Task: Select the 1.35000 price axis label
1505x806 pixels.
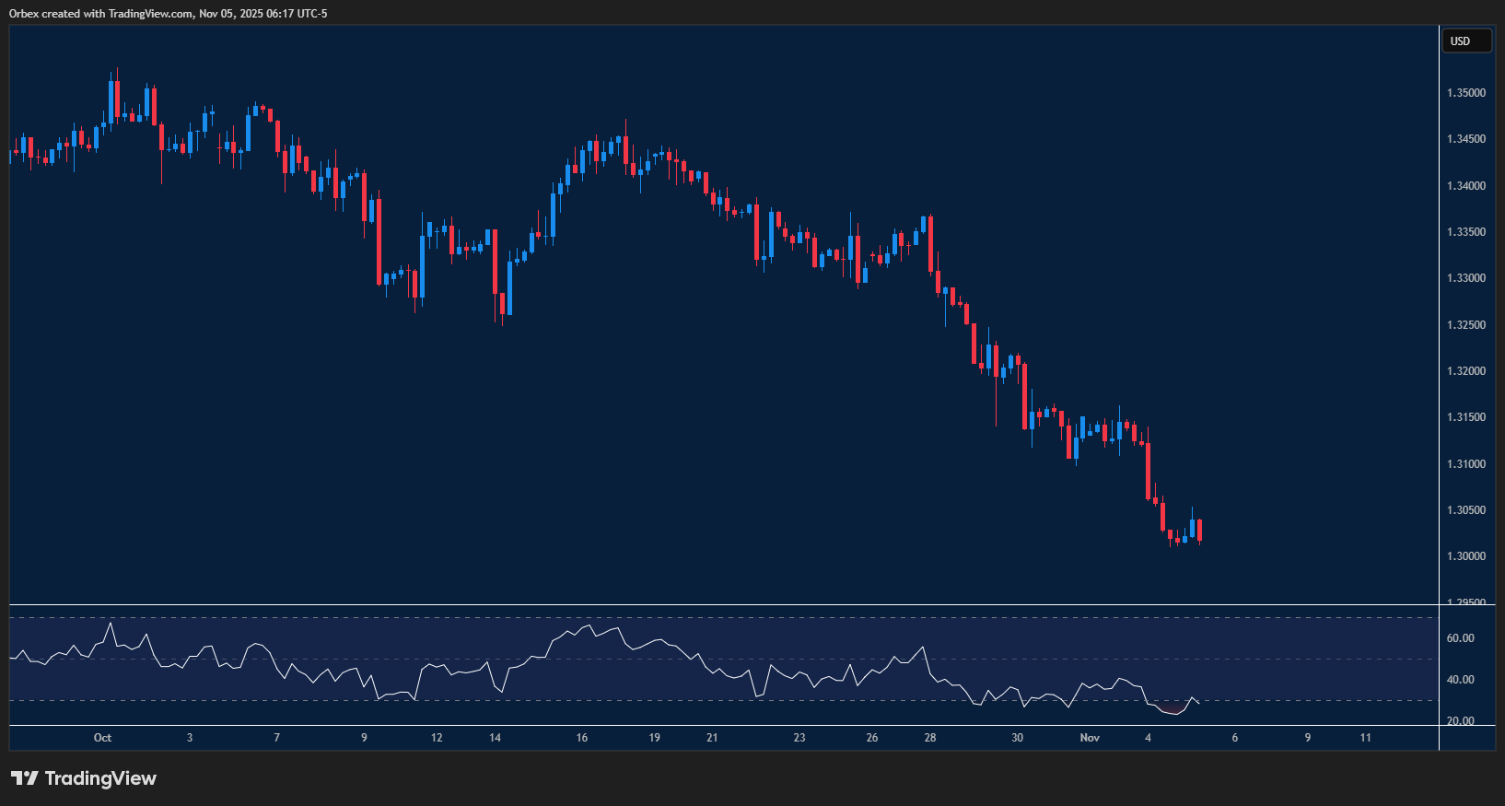Action: point(1466,93)
